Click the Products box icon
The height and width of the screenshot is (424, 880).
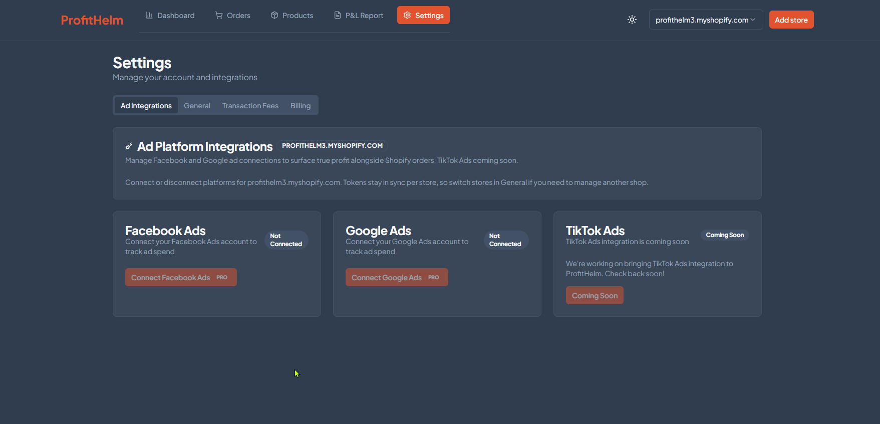pos(274,15)
